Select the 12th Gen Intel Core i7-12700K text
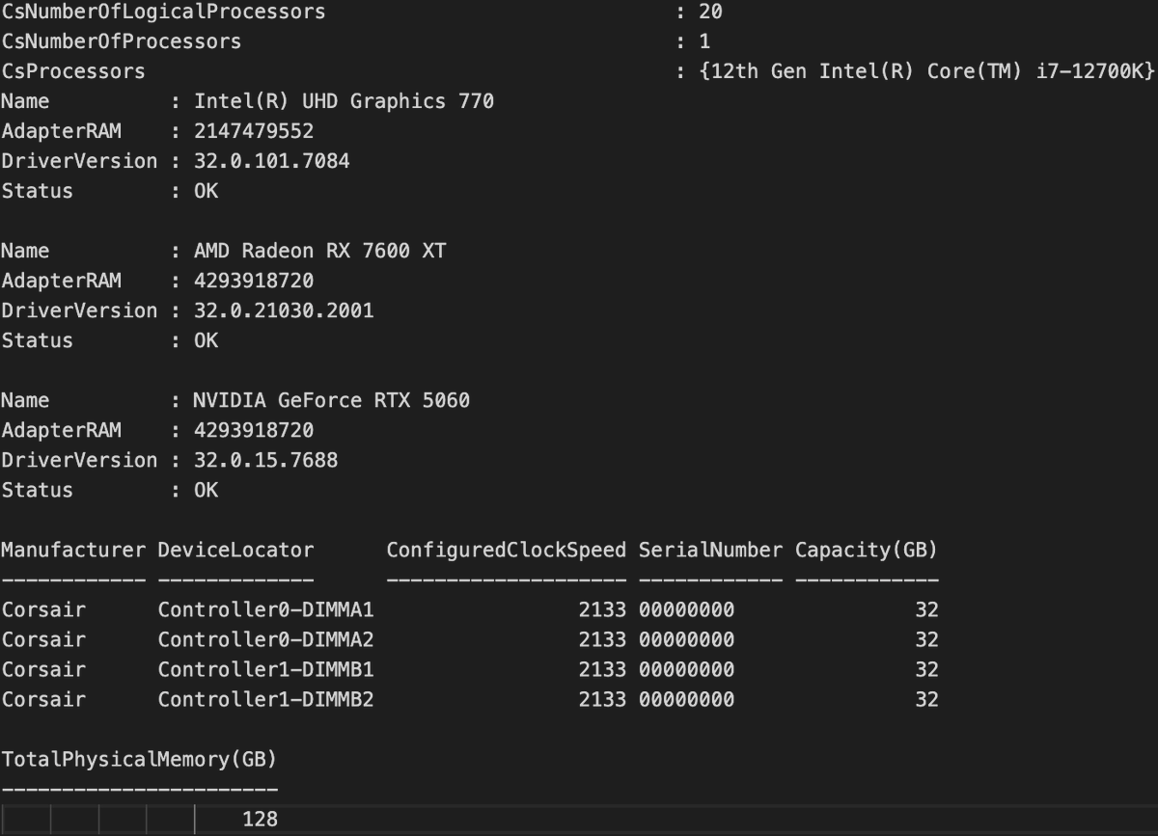Image resolution: width=1158 pixels, height=836 pixels. point(926,72)
